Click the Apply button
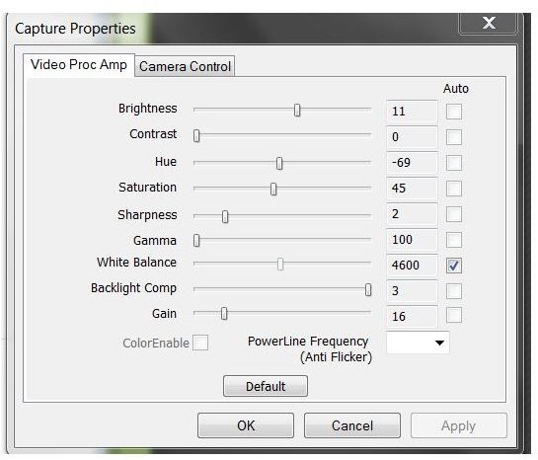This screenshot has width=538, height=460. 459,425
